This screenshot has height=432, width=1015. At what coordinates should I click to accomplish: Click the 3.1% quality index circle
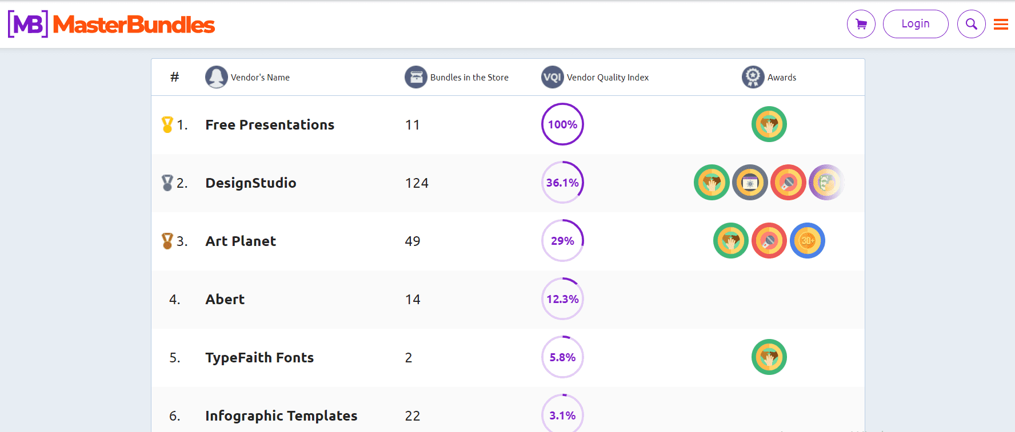coord(562,413)
